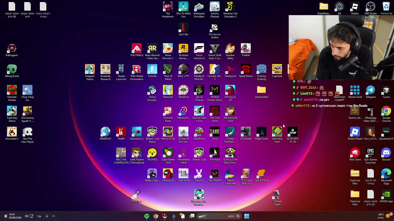The height and width of the screenshot is (221, 394).
Task: Open the Grounded 2 shortcut
Action: point(12,134)
